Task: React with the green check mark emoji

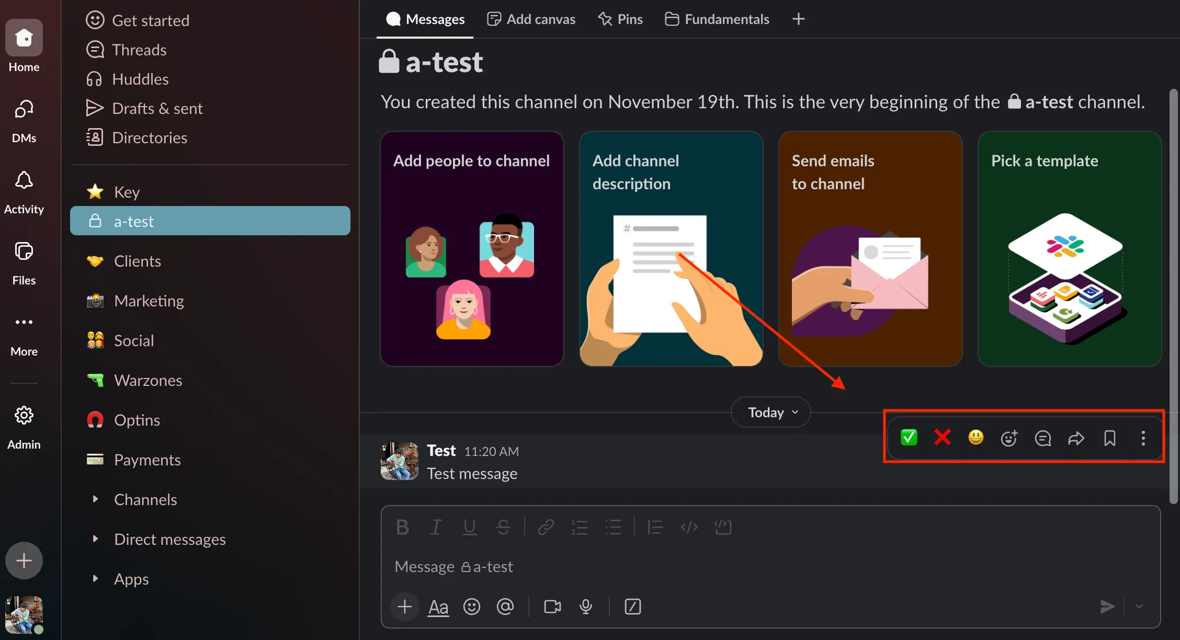Action: tap(909, 438)
